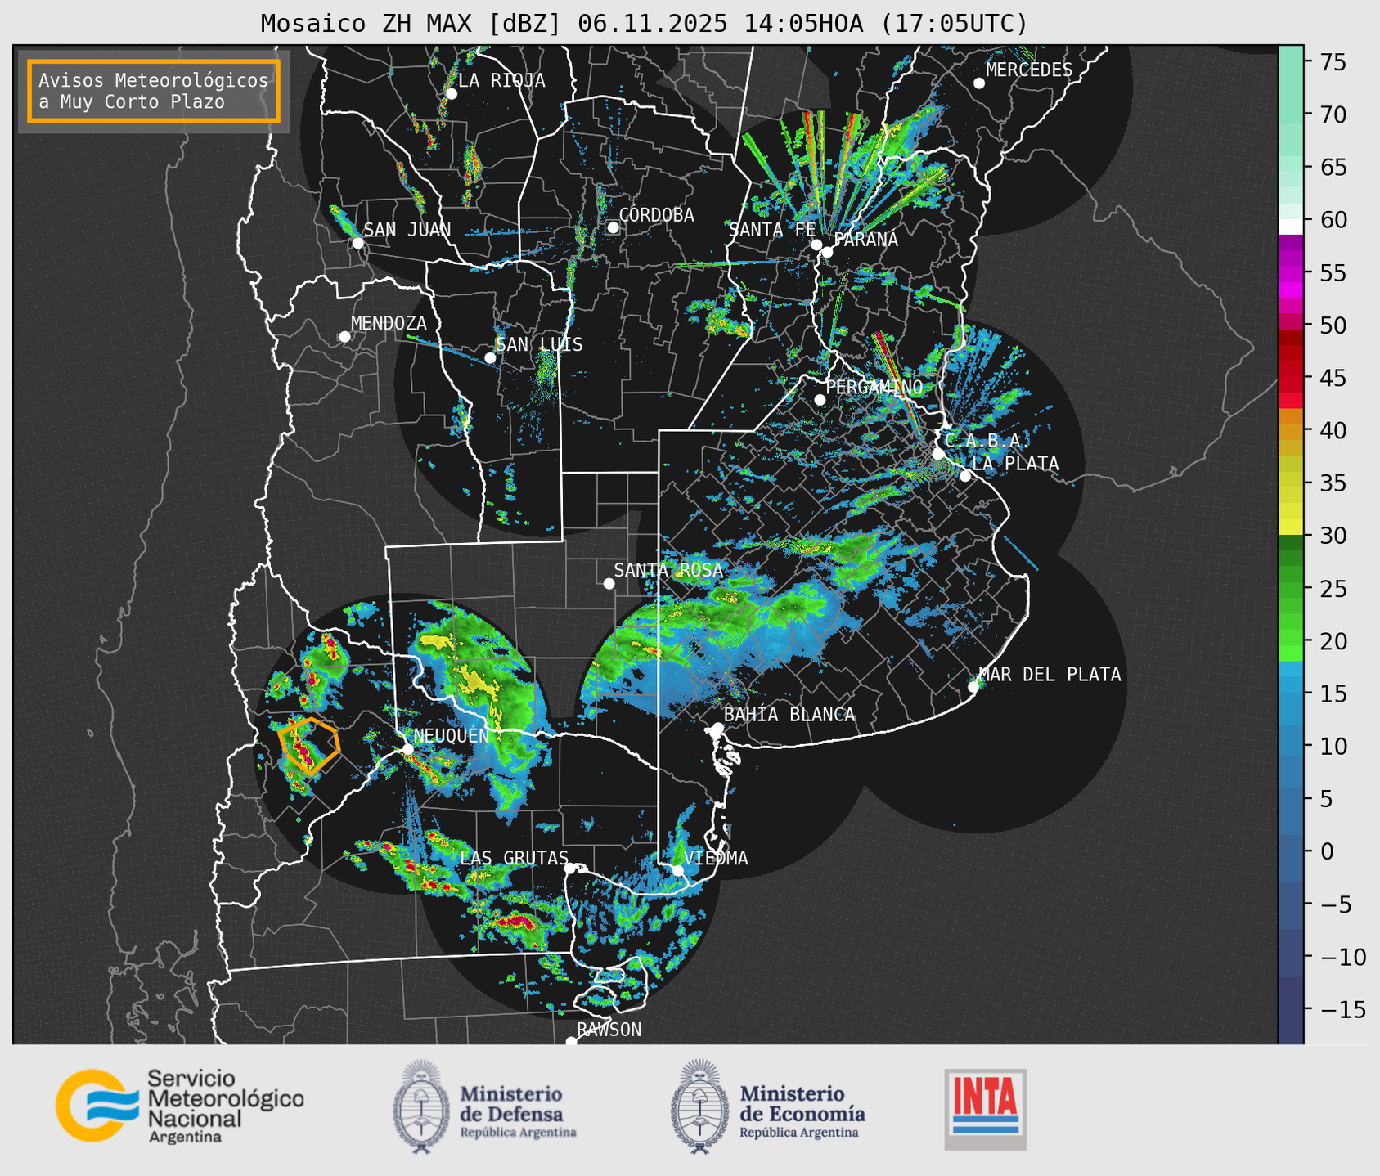This screenshot has width=1380, height=1176.
Task: Click the INTA logo
Action: pyautogui.click(x=985, y=1109)
